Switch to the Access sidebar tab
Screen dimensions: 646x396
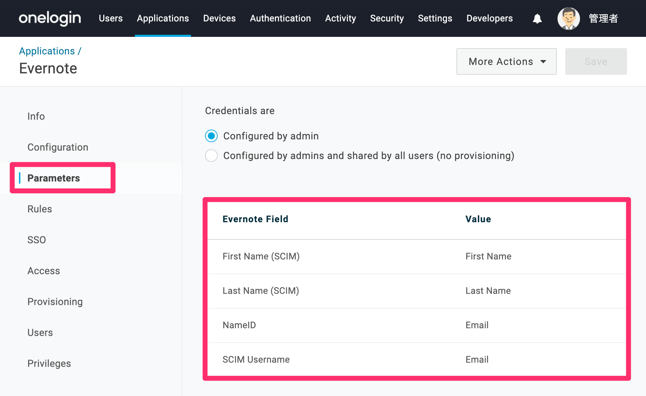coord(44,271)
